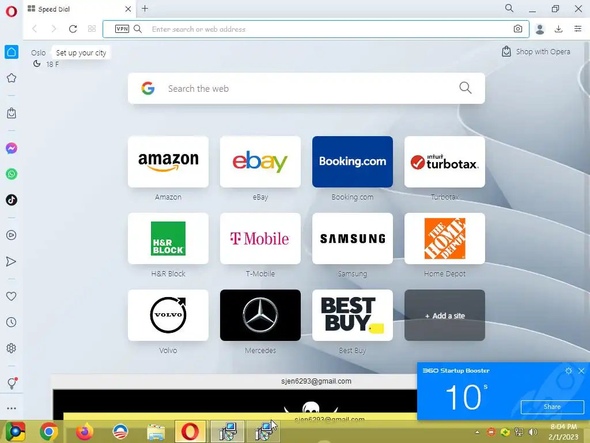The image size is (590, 443).
Task: Open the H&R Block speed dial tile
Action: [168, 238]
